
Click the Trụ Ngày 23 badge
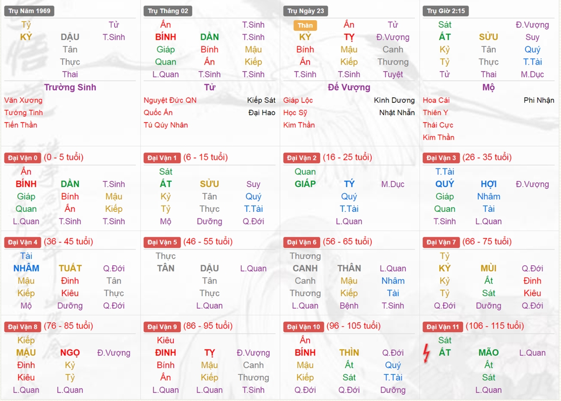click(x=306, y=11)
